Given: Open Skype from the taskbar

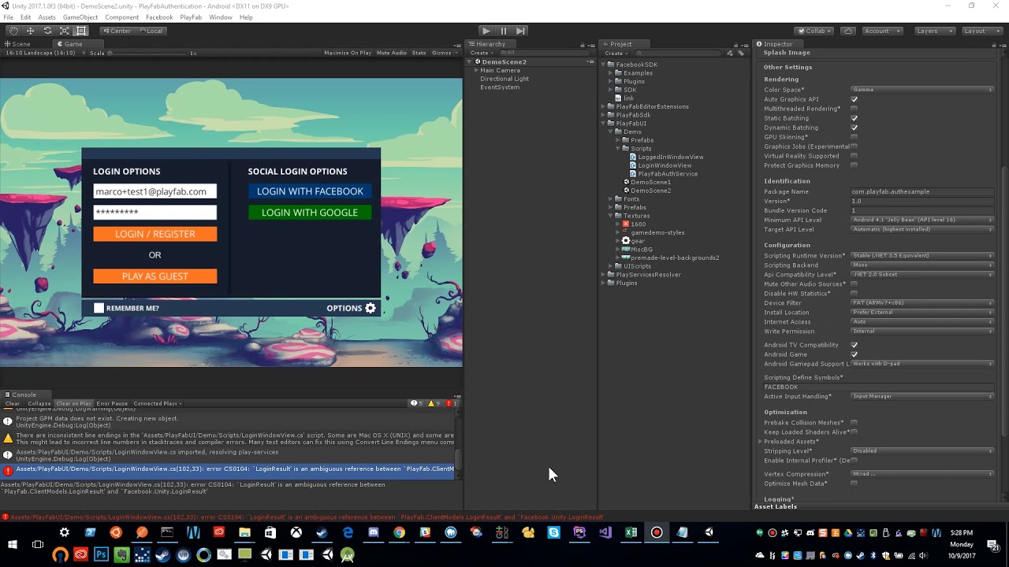Looking at the screenshot, I should coord(553,533).
